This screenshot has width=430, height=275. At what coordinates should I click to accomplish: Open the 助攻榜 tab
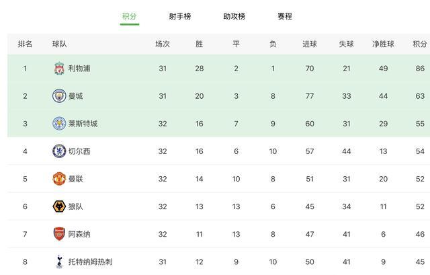pyautogui.click(x=234, y=16)
